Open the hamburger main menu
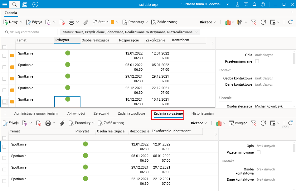The height and width of the screenshot is (191, 296). point(5,4)
